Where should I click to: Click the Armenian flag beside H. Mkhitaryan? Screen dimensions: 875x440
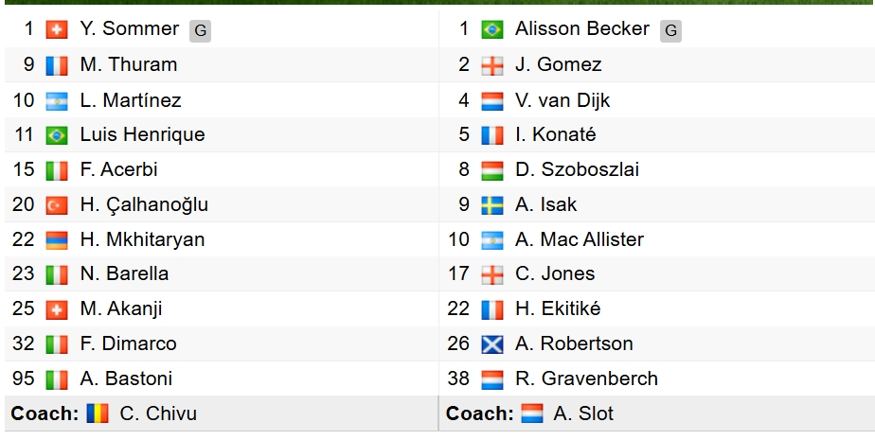click(57, 239)
